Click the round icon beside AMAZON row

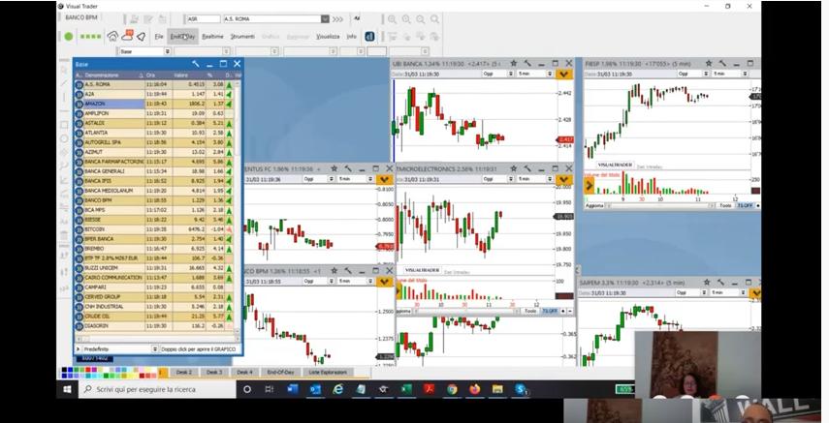pyautogui.click(x=80, y=104)
